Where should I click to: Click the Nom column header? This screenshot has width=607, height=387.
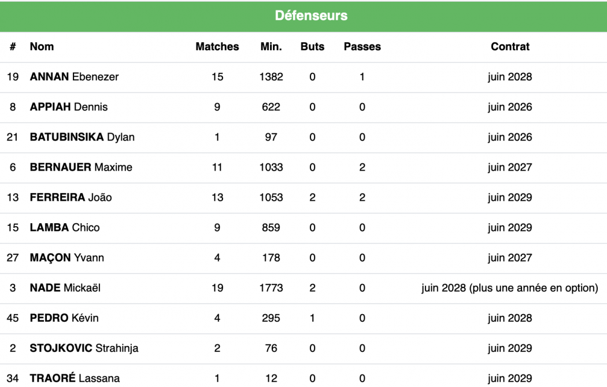42,47
